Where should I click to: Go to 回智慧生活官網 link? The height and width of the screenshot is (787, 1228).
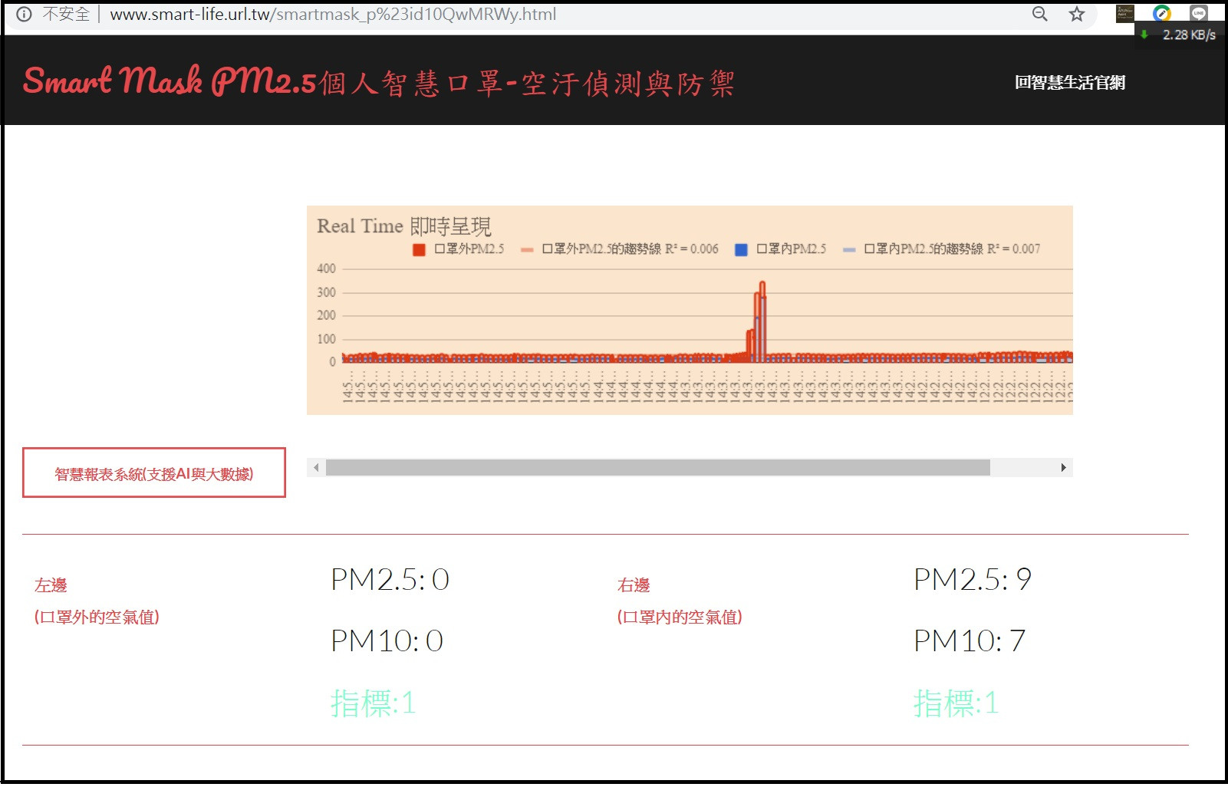tap(1069, 83)
